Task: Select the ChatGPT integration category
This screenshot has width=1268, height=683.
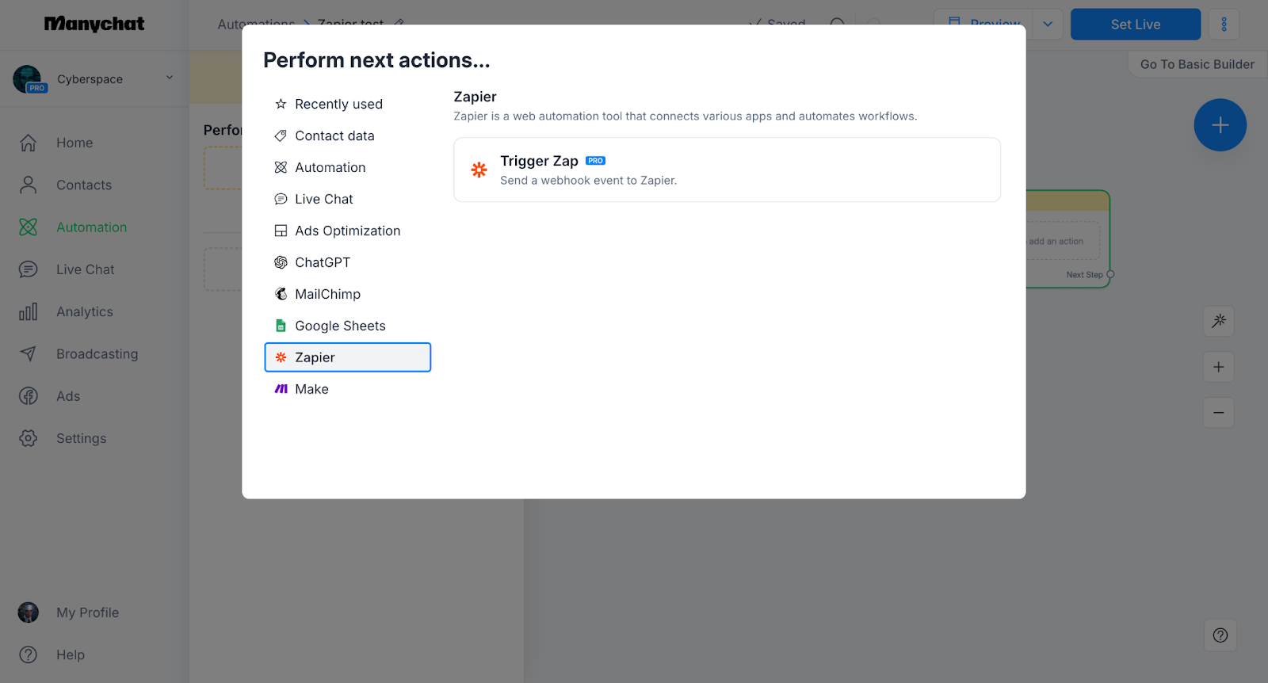Action: [323, 262]
